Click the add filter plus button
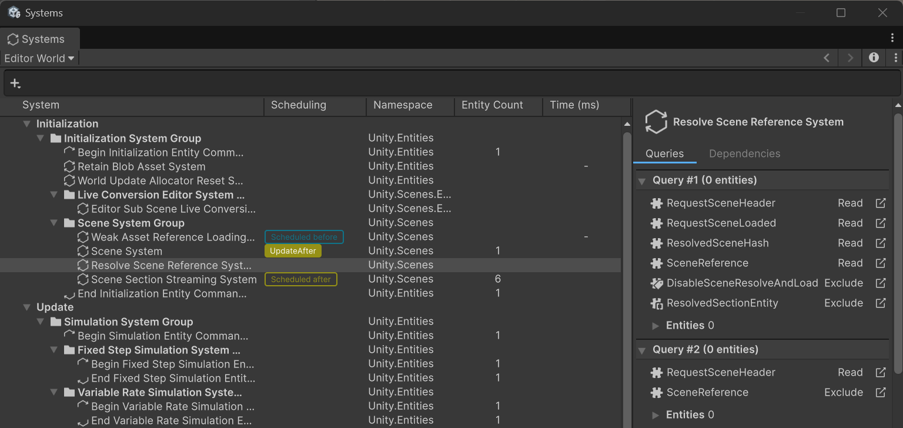The image size is (903, 428). (x=15, y=83)
